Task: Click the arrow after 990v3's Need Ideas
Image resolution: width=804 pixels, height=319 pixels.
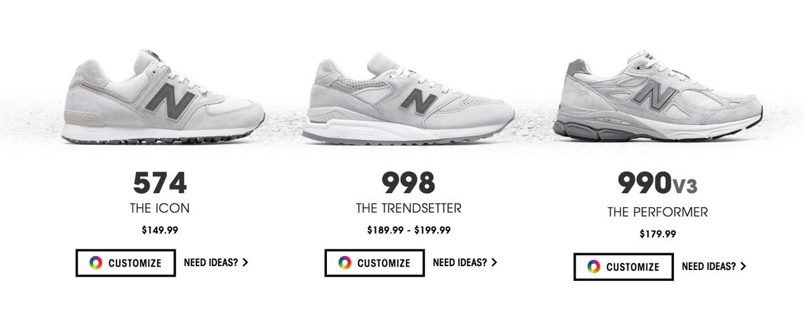Action: coord(743,266)
